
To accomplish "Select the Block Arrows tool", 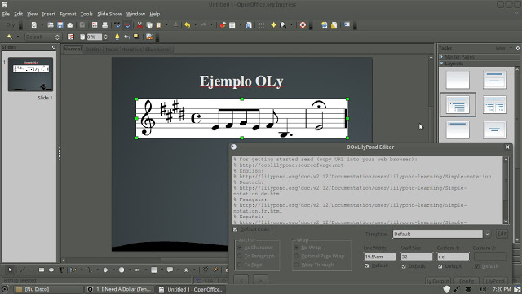I will [138, 270].
